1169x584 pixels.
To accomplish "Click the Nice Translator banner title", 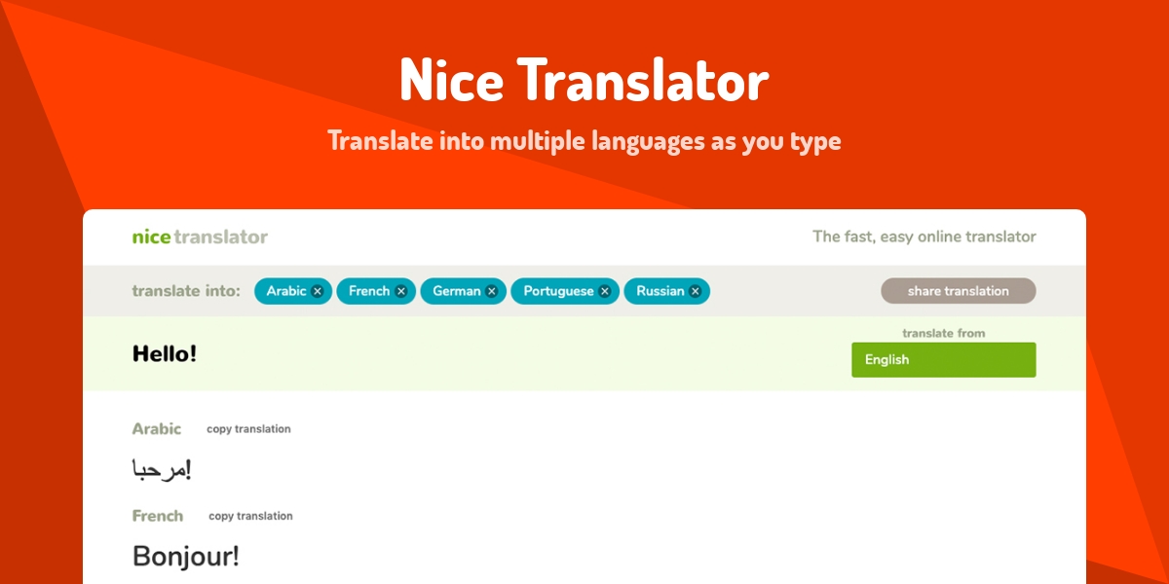I will click(584, 80).
